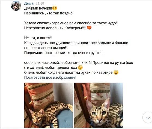Screen dimensions: 152x129
Task: Click the text Невероятно довольны Каспером
Action: (55, 28)
